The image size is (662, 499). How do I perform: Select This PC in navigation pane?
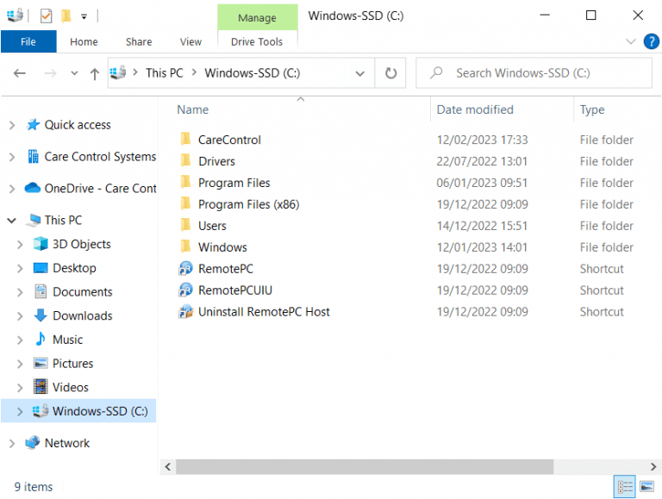pos(63,220)
